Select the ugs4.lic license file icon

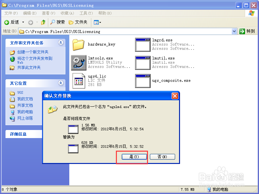(x=79, y=81)
